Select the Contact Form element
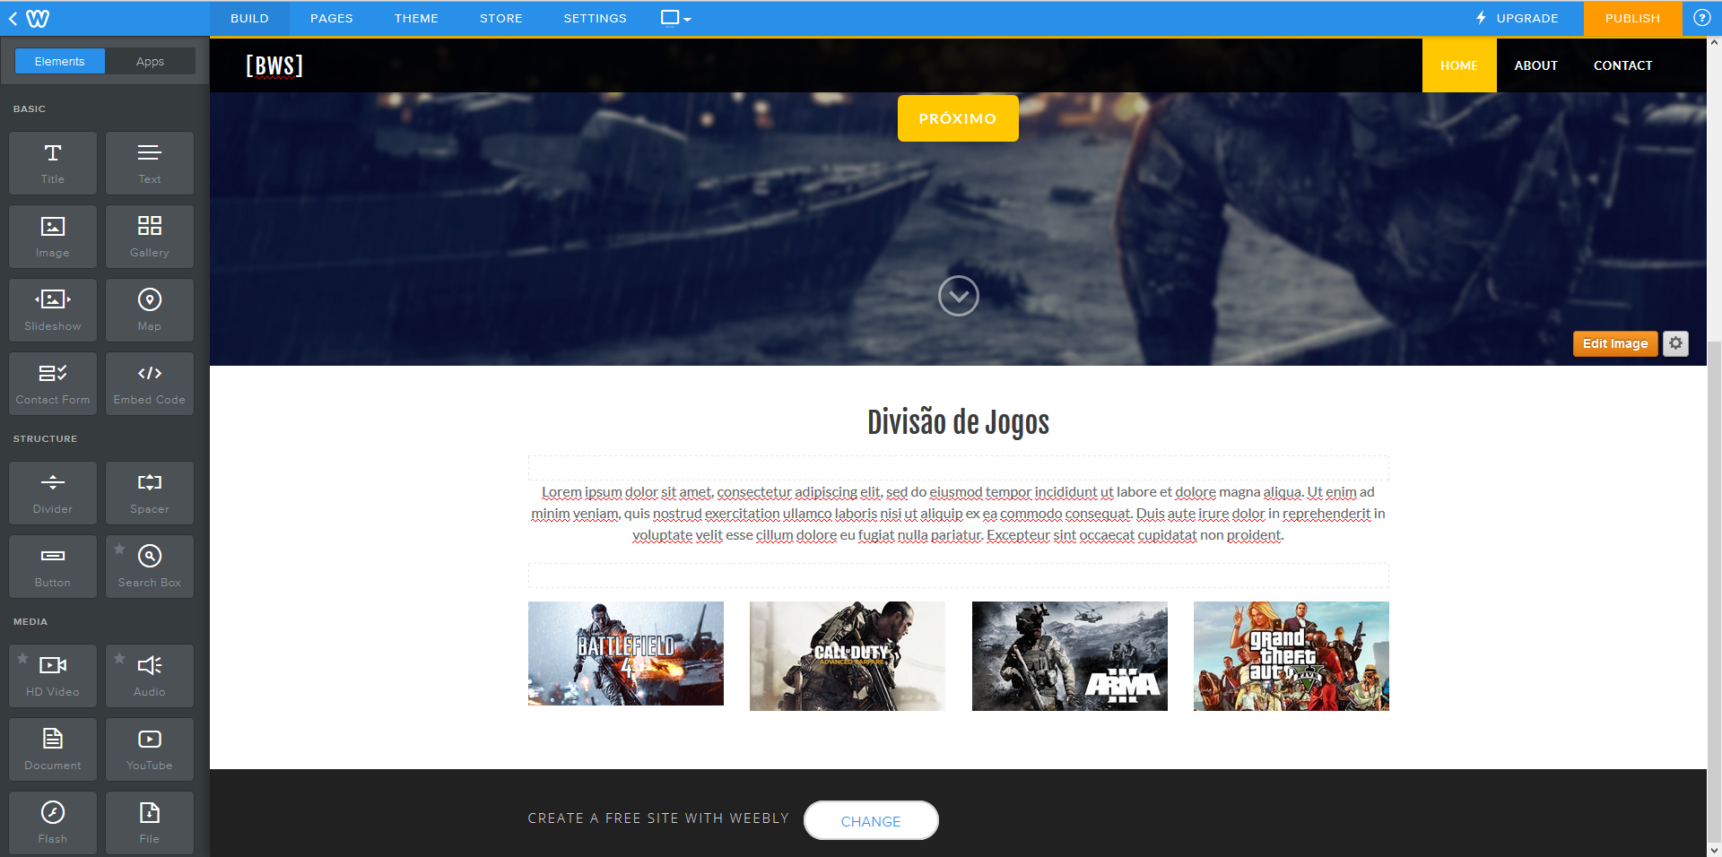The height and width of the screenshot is (857, 1722). (53, 384)
